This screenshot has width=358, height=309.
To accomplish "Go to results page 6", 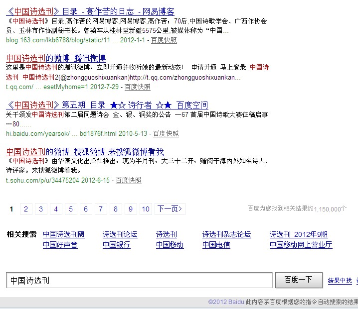I will 86,209.
